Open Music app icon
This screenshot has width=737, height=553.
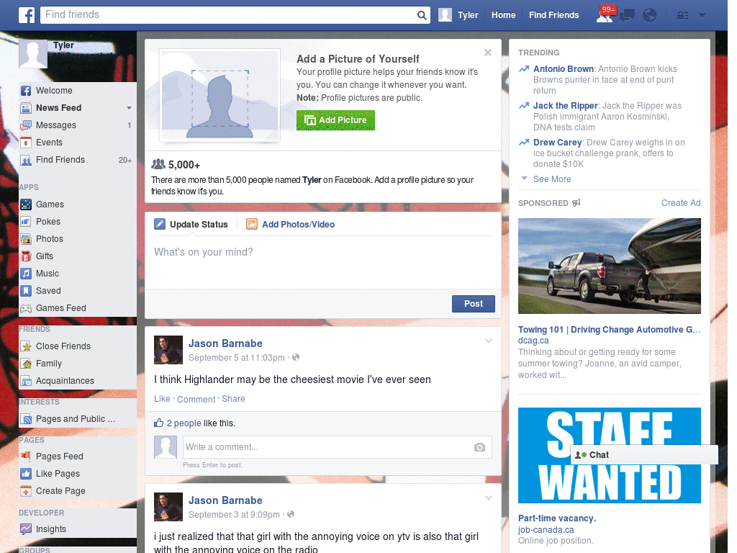[x=26, y=273]
